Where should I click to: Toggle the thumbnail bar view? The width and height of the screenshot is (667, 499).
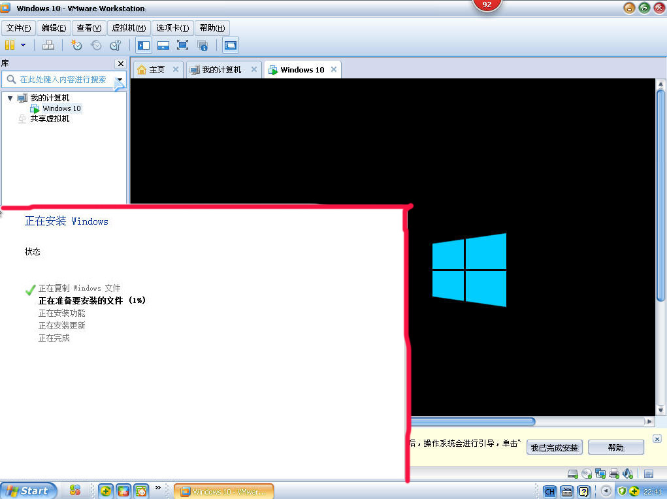coord(163,45)
